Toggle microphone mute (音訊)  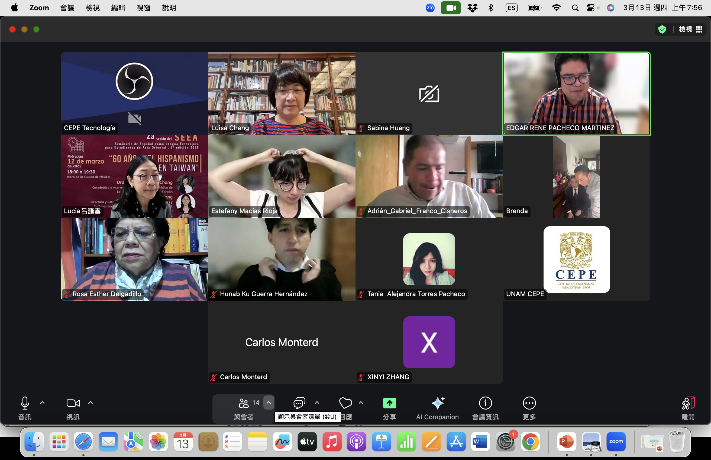click(25, 403)
